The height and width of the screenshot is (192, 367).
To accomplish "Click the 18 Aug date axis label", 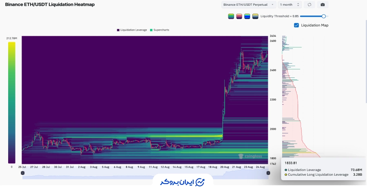I will (213, 167).
